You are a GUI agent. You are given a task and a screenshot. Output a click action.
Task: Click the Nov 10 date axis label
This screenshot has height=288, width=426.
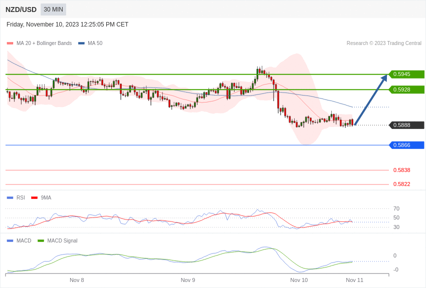(299, 280)
